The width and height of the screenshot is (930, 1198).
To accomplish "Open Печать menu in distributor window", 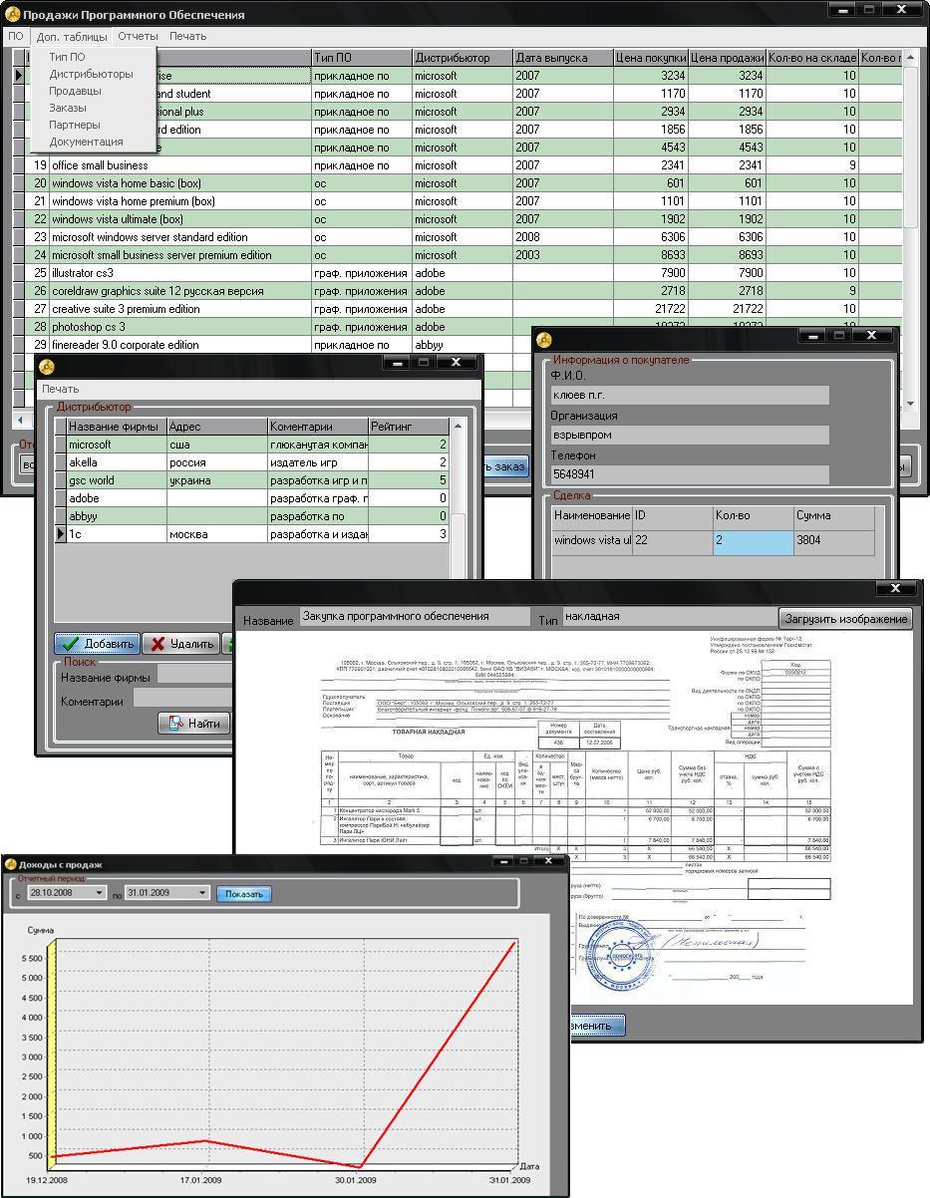I will coord(60,389).
